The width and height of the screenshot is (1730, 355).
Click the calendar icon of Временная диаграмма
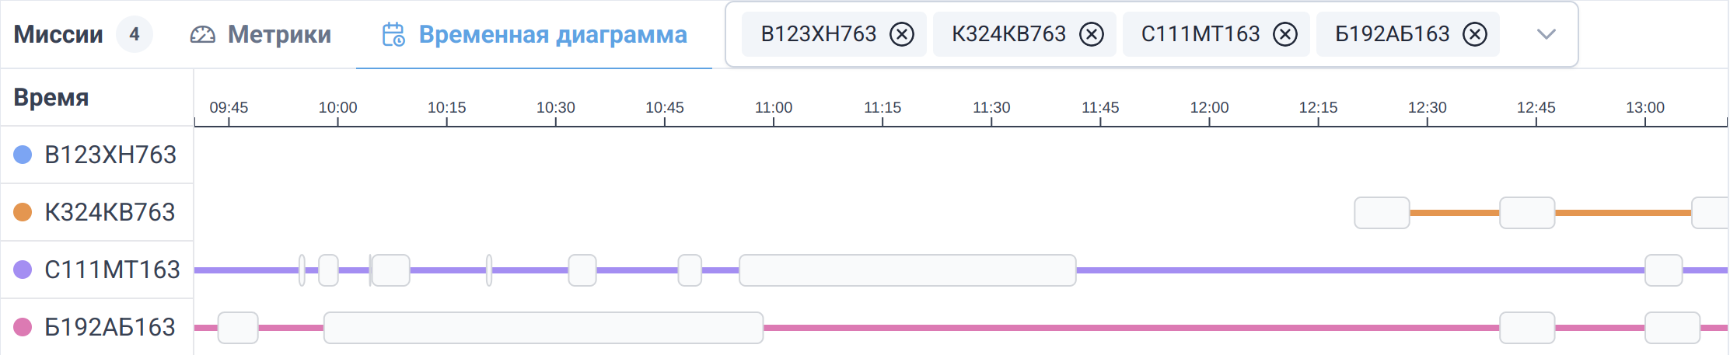tap(393, 34)
